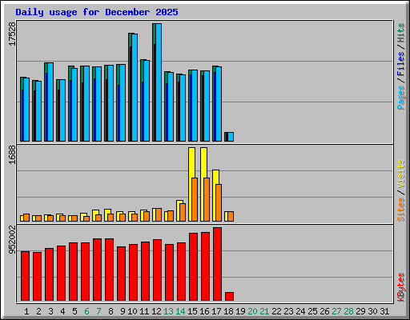Click the small day 18 hits bar
Viewport: 410px width, 320px height.
point(229,137)
